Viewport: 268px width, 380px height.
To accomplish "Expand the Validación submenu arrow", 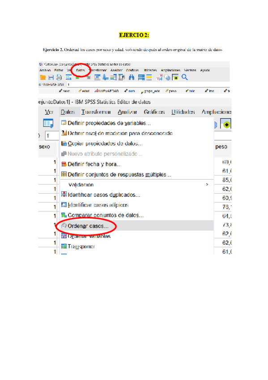I will 207,185.
